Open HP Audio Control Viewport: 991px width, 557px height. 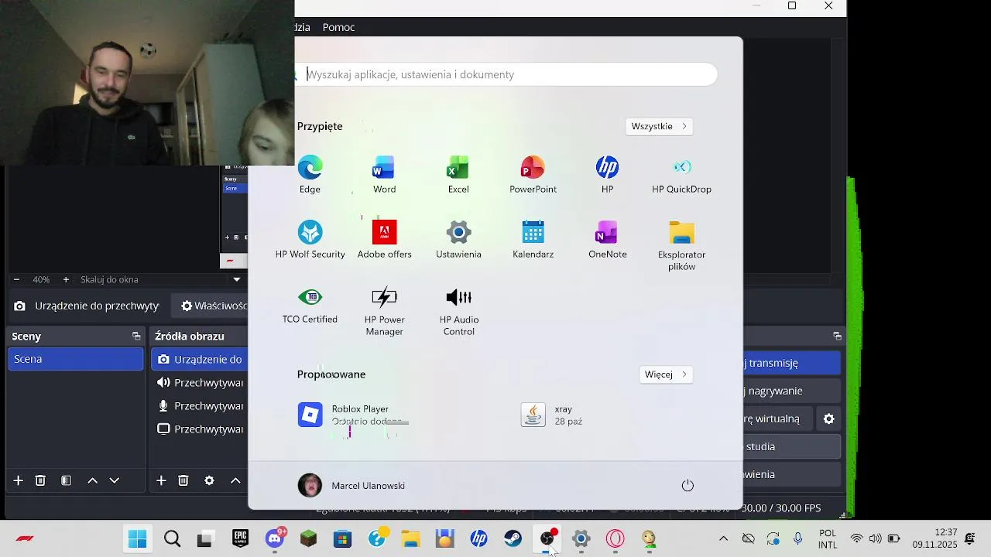tap(458, 311)
